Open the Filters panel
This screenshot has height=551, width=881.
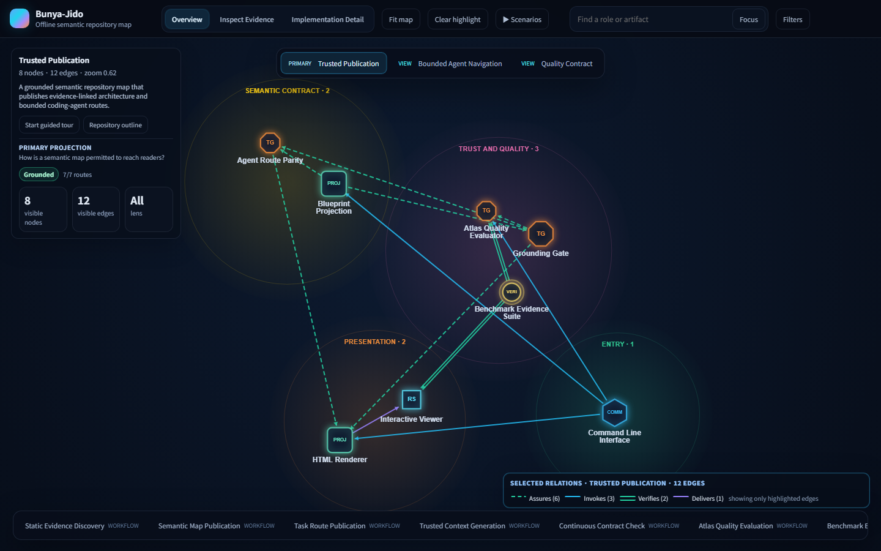[792, 20]
